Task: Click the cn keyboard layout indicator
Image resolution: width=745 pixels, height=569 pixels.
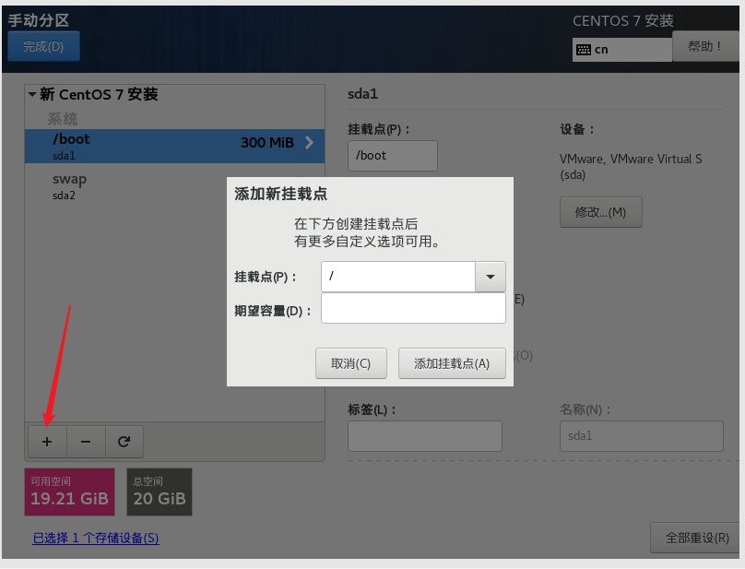Action: 622,50
